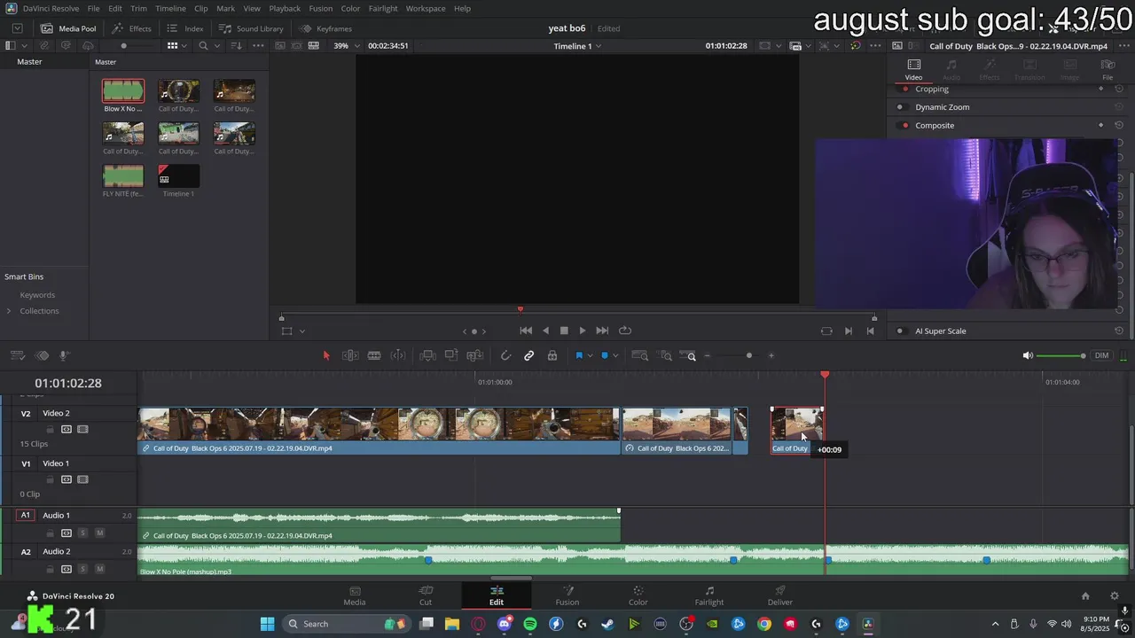Toggle timeline Snapping magnet icon
Image resolution: width=1135 pixels, height=638 pixels.
pos(505,355)
